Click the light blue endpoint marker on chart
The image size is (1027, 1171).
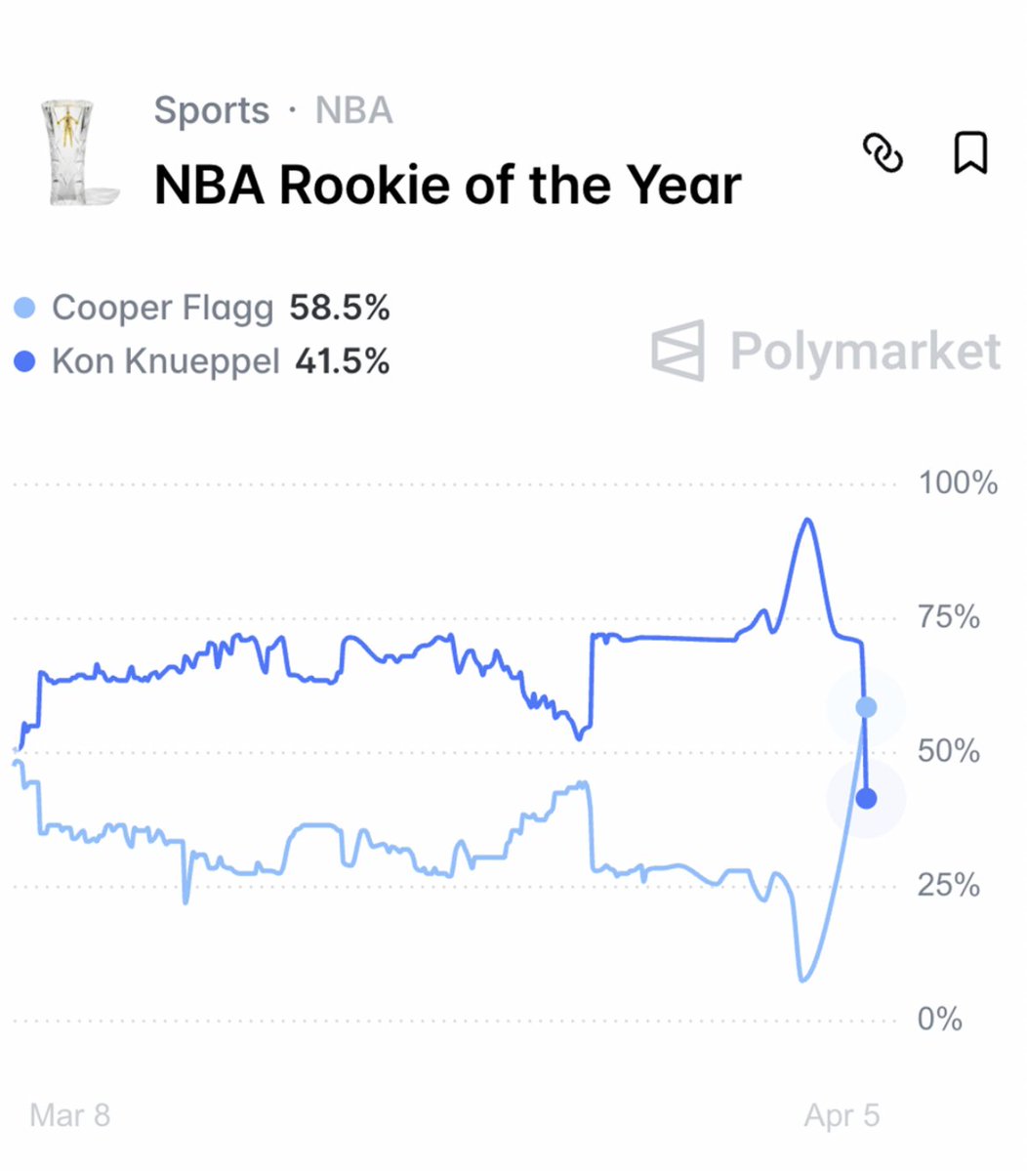tap(866, 707)
